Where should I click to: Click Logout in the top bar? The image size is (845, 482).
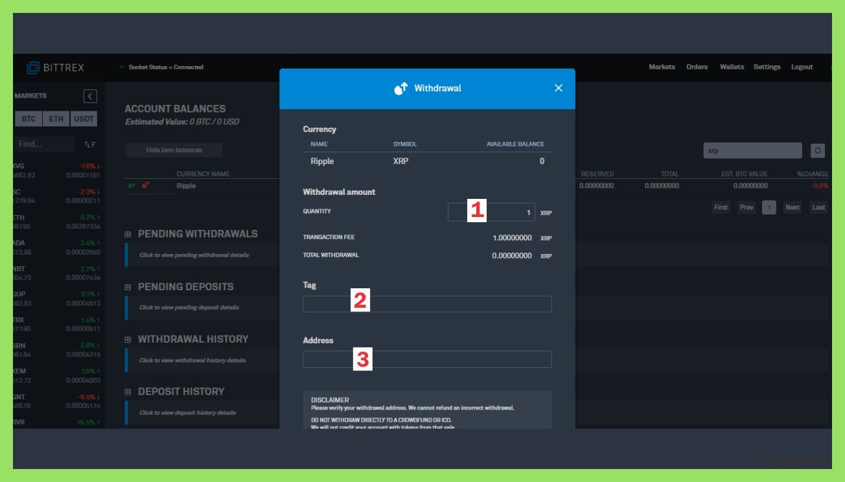coord(802,67)
